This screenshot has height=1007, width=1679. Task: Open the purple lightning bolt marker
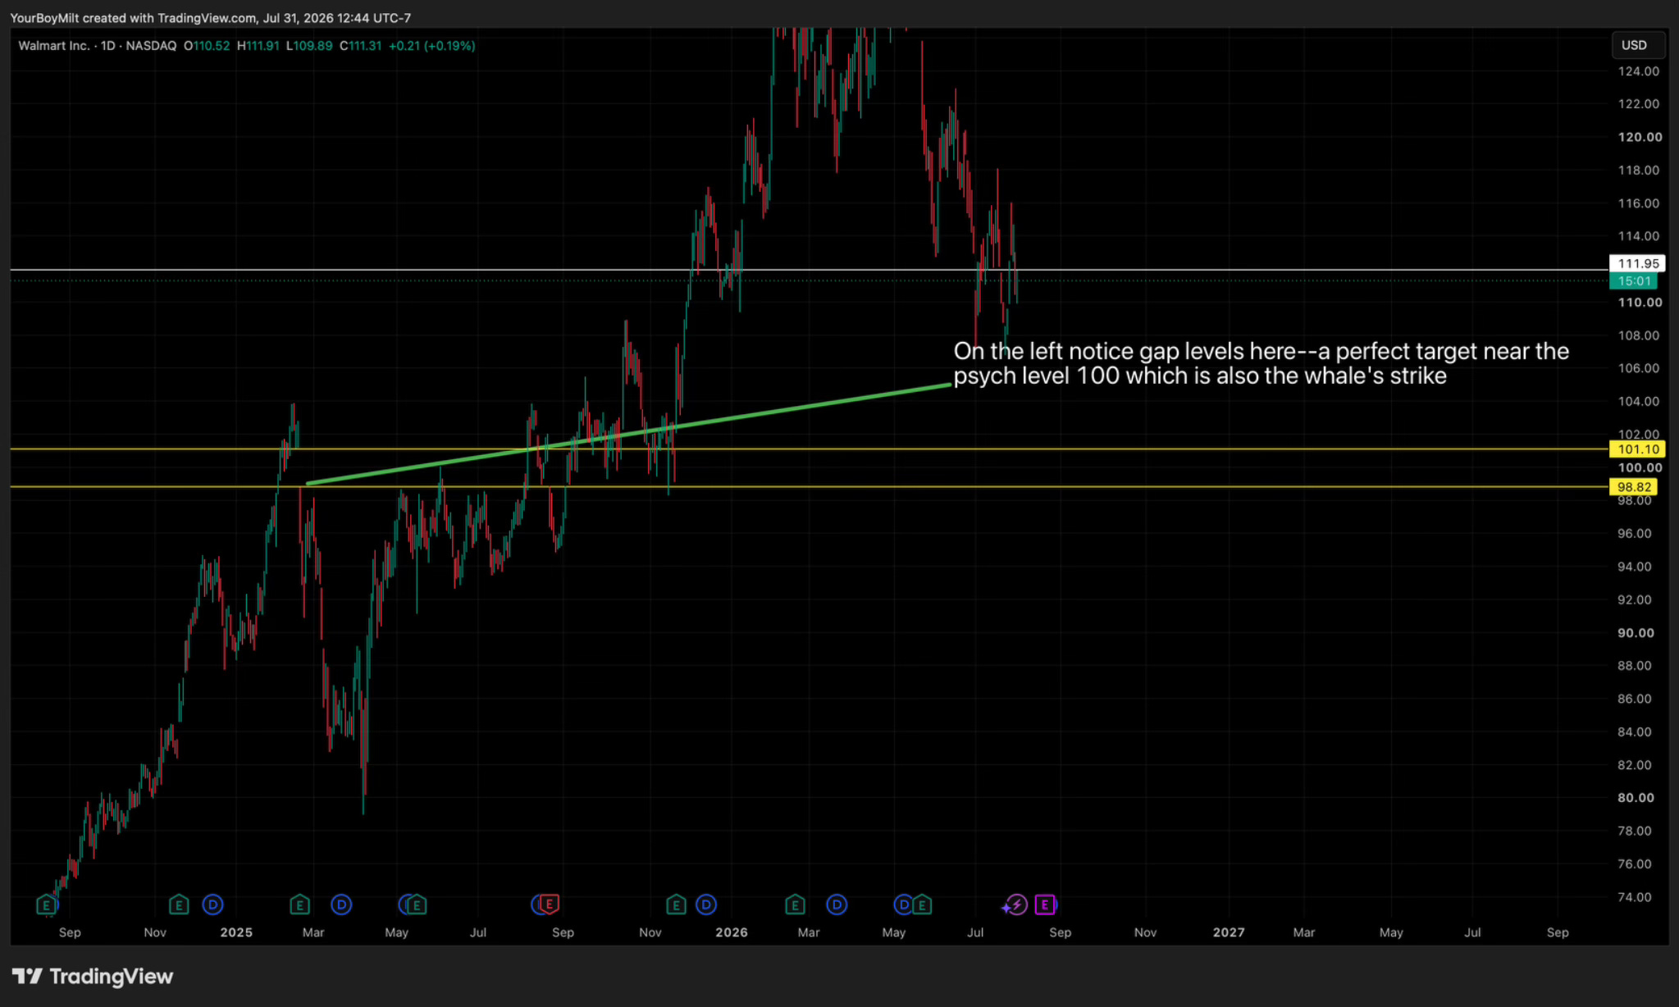[x=1016, y=904]
